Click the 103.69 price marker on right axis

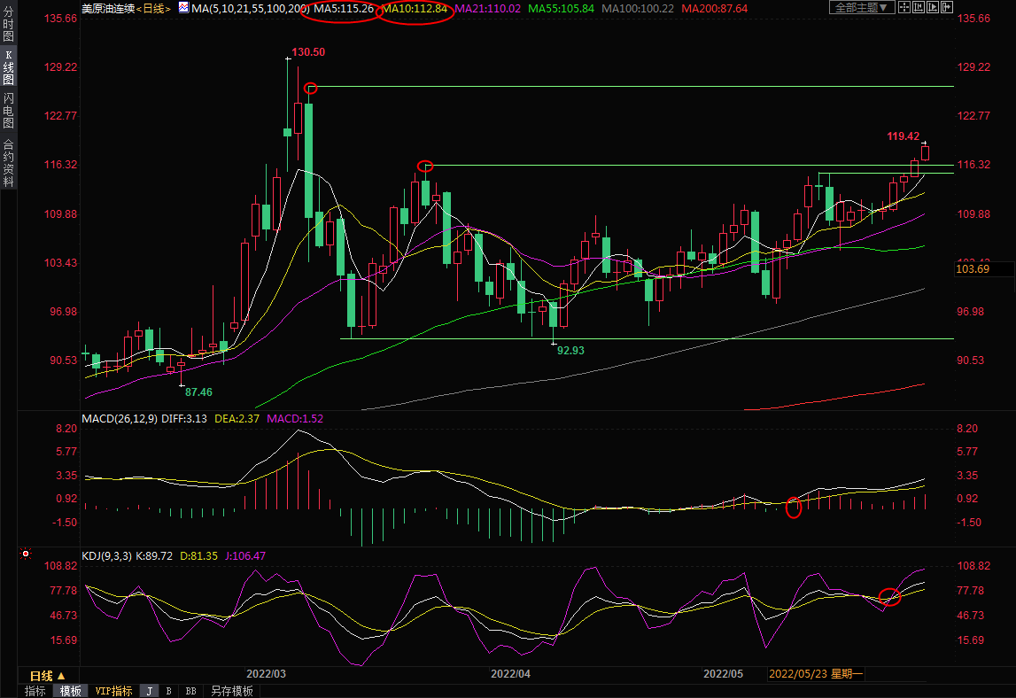pos(973,268)
